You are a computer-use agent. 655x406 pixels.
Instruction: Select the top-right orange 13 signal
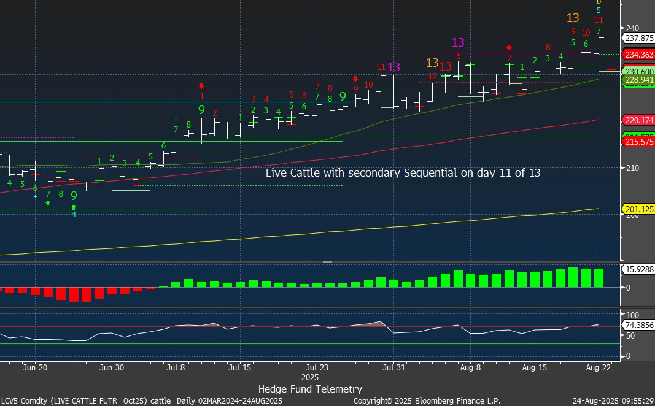pyautogui.click(x=573, y=18)
